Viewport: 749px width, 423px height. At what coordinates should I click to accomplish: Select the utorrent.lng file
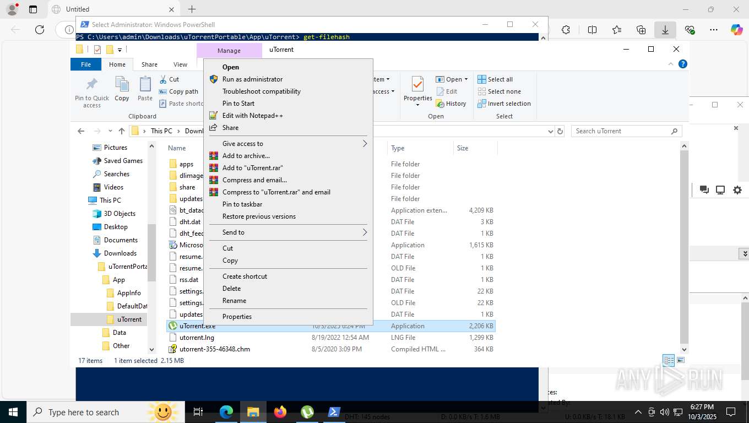pos(330,338)
